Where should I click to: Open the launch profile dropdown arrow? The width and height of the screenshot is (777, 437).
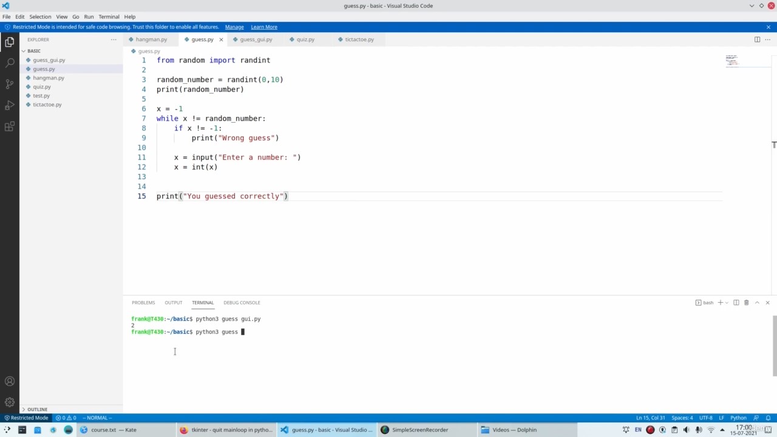[727, 302]
